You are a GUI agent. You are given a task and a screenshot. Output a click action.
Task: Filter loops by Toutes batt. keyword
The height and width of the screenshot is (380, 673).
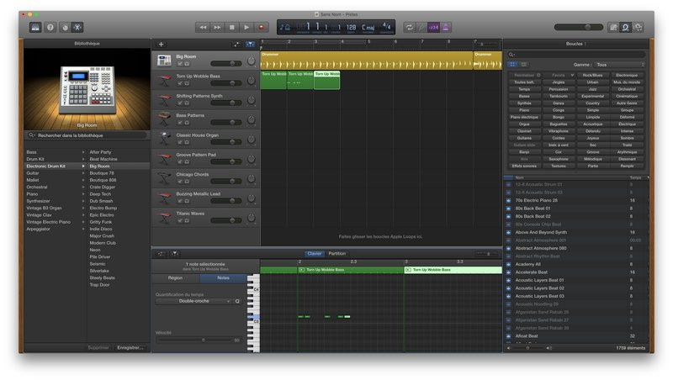point(524,82)
